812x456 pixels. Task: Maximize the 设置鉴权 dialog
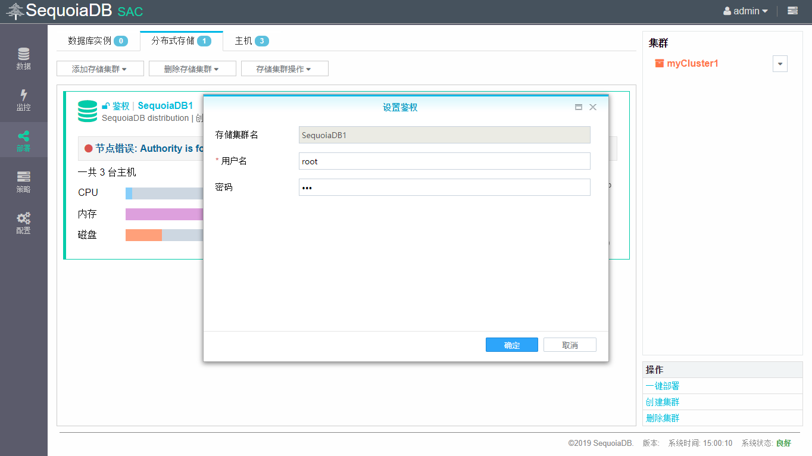(x=578, y=107)
